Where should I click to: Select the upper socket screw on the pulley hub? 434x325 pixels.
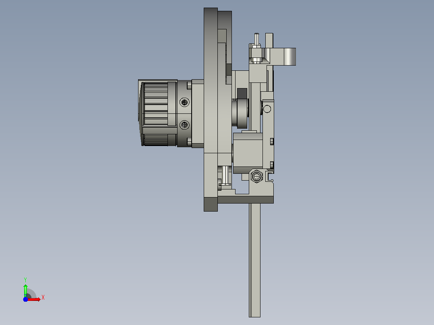[x=185, y=102]
